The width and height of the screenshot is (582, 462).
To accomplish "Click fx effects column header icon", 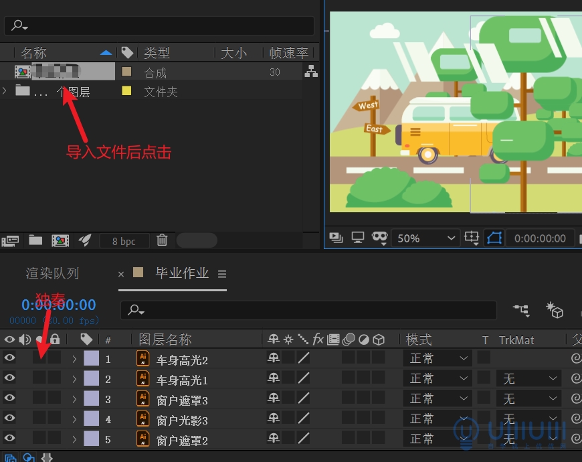I will coord(318,339).
